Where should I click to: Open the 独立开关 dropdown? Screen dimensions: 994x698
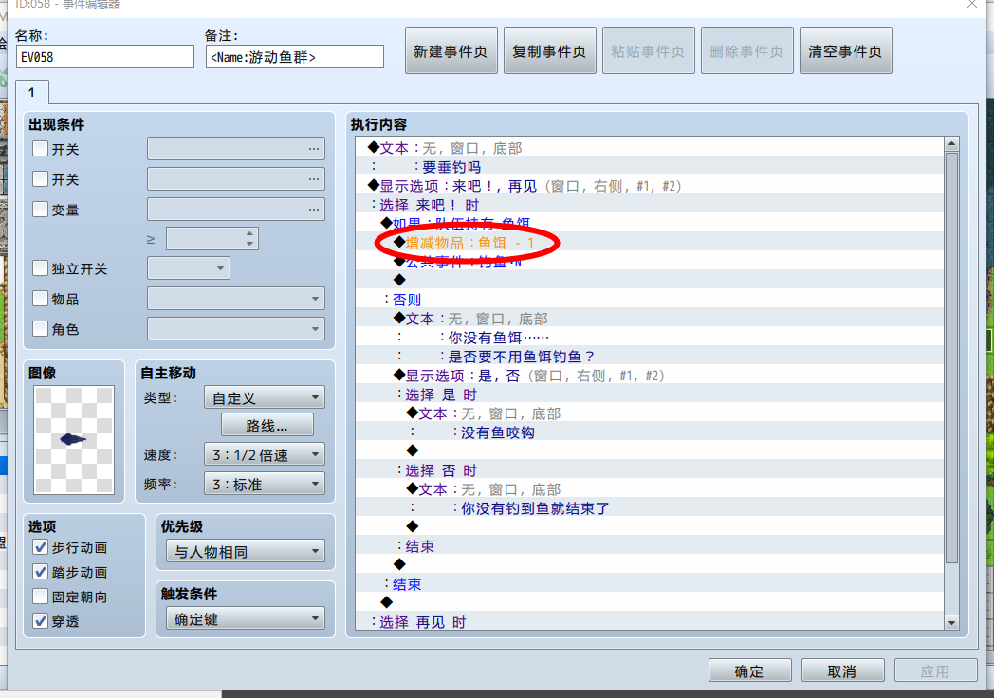tap(189, 268)
